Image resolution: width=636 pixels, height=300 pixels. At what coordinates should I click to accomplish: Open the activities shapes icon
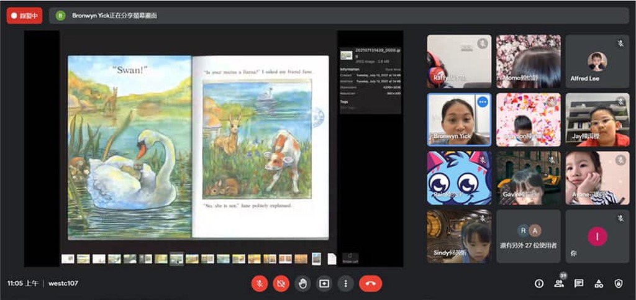coord(599,284)
